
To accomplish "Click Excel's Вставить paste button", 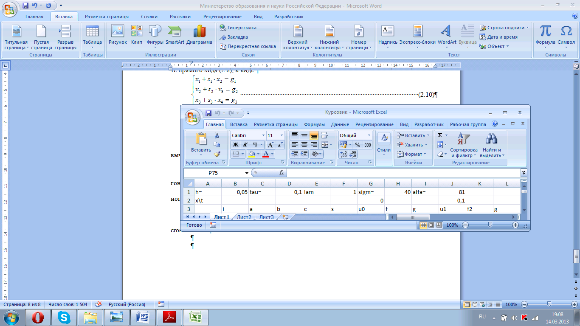I will click(201, 144).
